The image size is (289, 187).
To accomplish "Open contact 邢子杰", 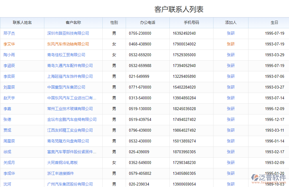I will point(9,33).
